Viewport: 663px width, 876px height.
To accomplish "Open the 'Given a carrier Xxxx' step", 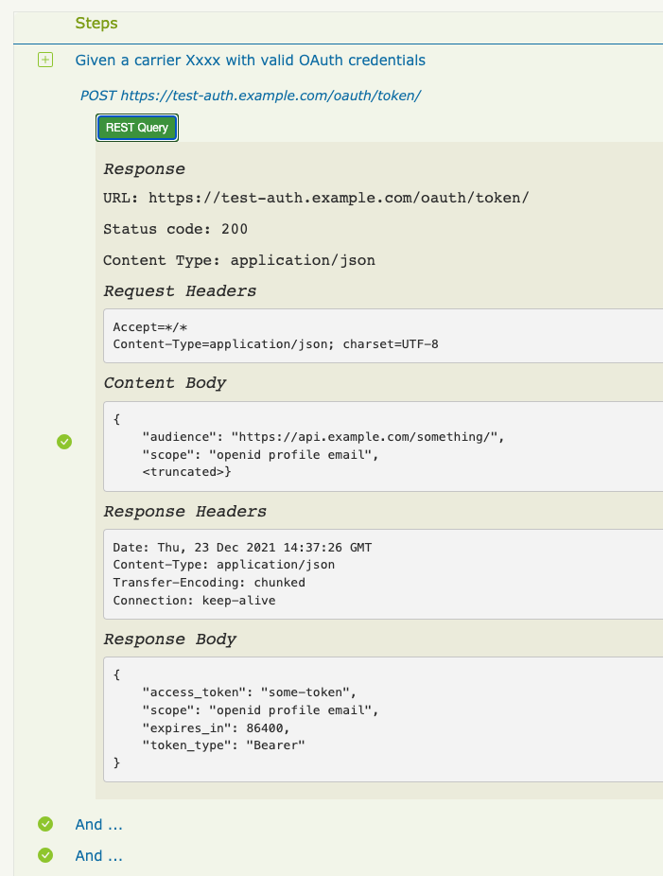I will coord(250,61).
